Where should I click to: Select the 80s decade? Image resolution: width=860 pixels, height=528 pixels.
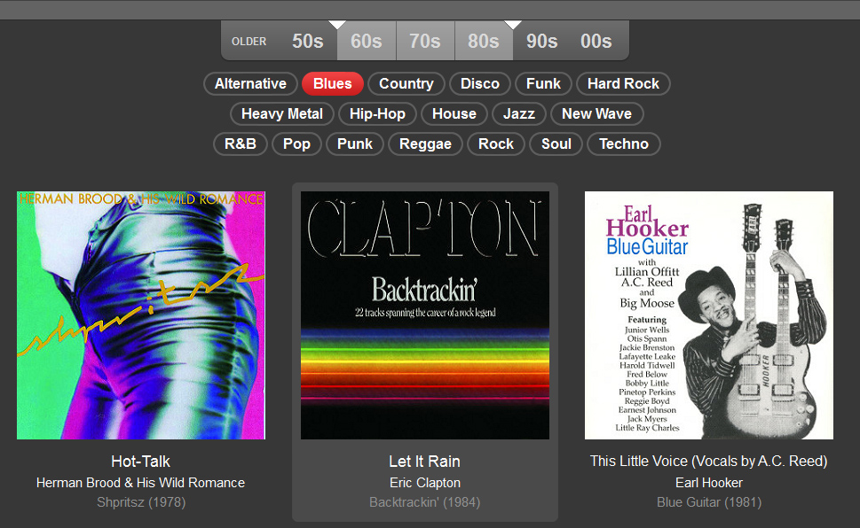tap(484, 41)
